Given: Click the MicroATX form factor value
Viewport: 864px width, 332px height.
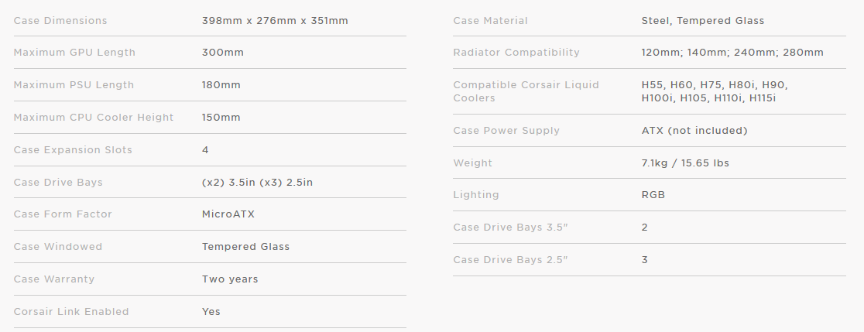Looking at the screenshot, I should pos(228,214).
